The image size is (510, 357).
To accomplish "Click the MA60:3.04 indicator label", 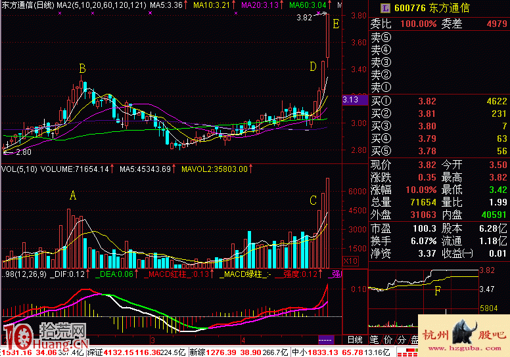I will pyautogui.click(x=308, y=5).
